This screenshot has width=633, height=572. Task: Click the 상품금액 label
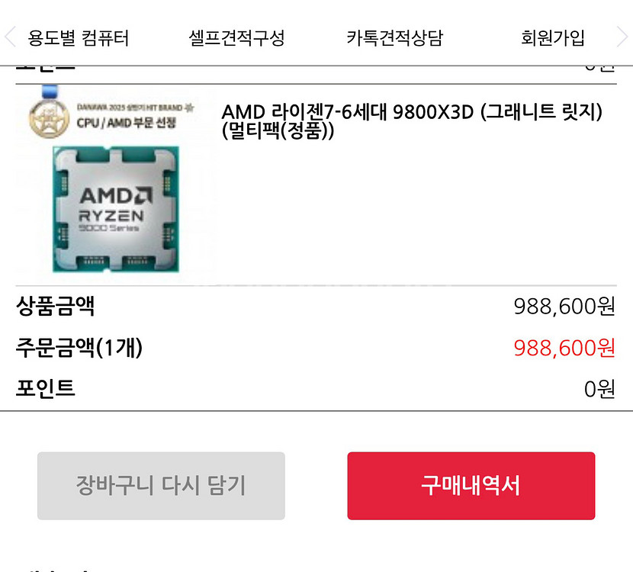55,307
